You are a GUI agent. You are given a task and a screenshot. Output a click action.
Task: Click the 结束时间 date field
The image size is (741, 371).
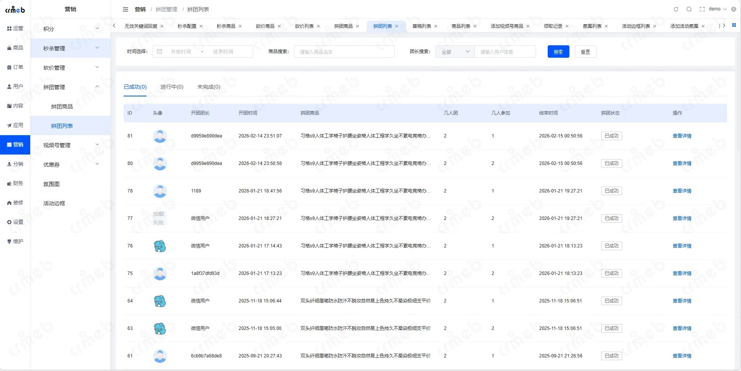(x=223, y=52)
